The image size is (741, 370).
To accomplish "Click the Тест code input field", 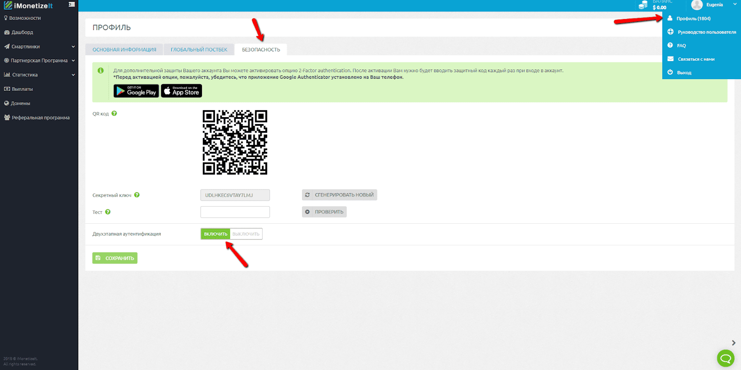I will pyautogui.click(x=235, y=212).
